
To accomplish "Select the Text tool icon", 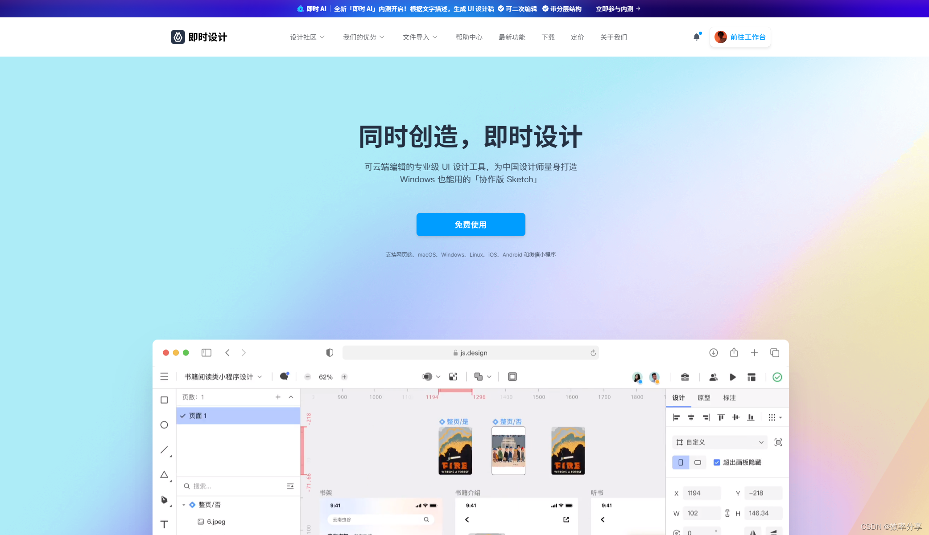I will click(164, 524).
